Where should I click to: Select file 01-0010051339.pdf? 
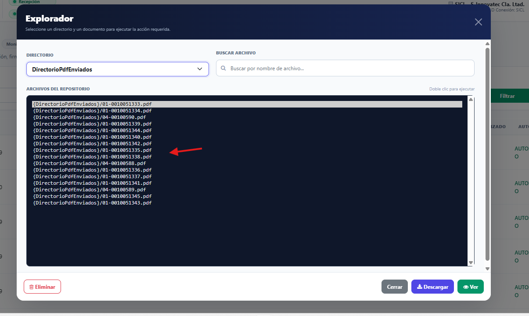247,124
